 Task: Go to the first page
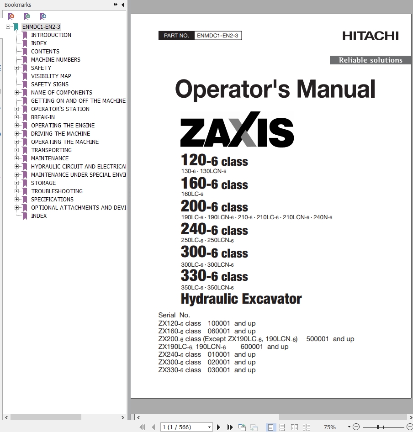pos(142,427)
